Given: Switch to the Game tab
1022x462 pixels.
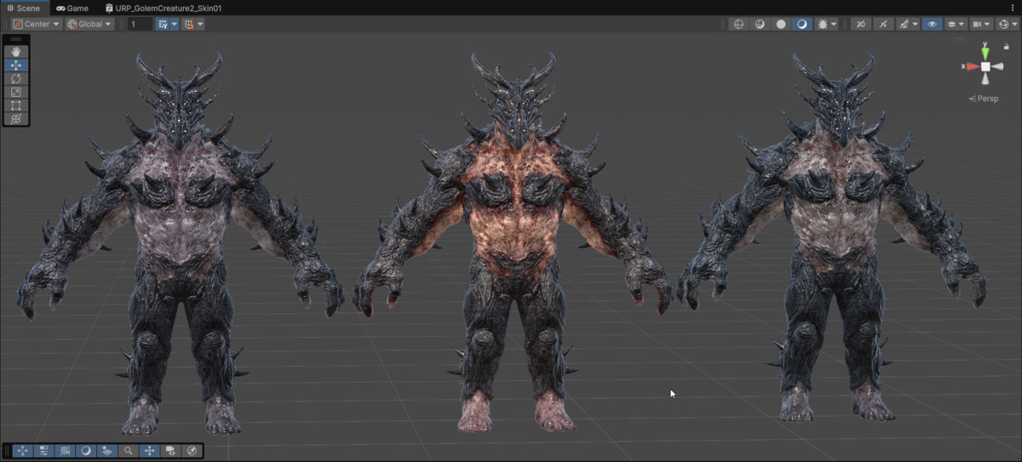Looking at the screenshot, I should (72, 8).
